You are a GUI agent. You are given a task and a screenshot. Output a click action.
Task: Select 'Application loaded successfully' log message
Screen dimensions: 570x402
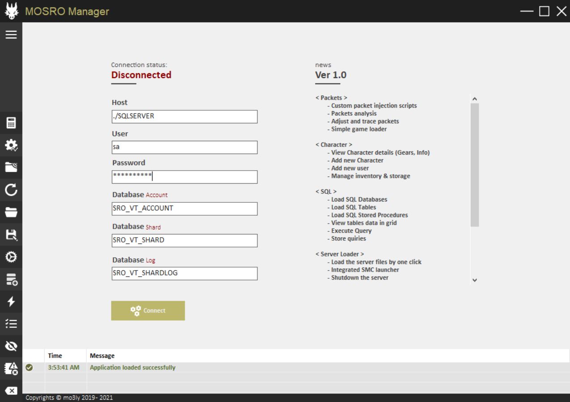pyautogui.click(x=133, y=368)
